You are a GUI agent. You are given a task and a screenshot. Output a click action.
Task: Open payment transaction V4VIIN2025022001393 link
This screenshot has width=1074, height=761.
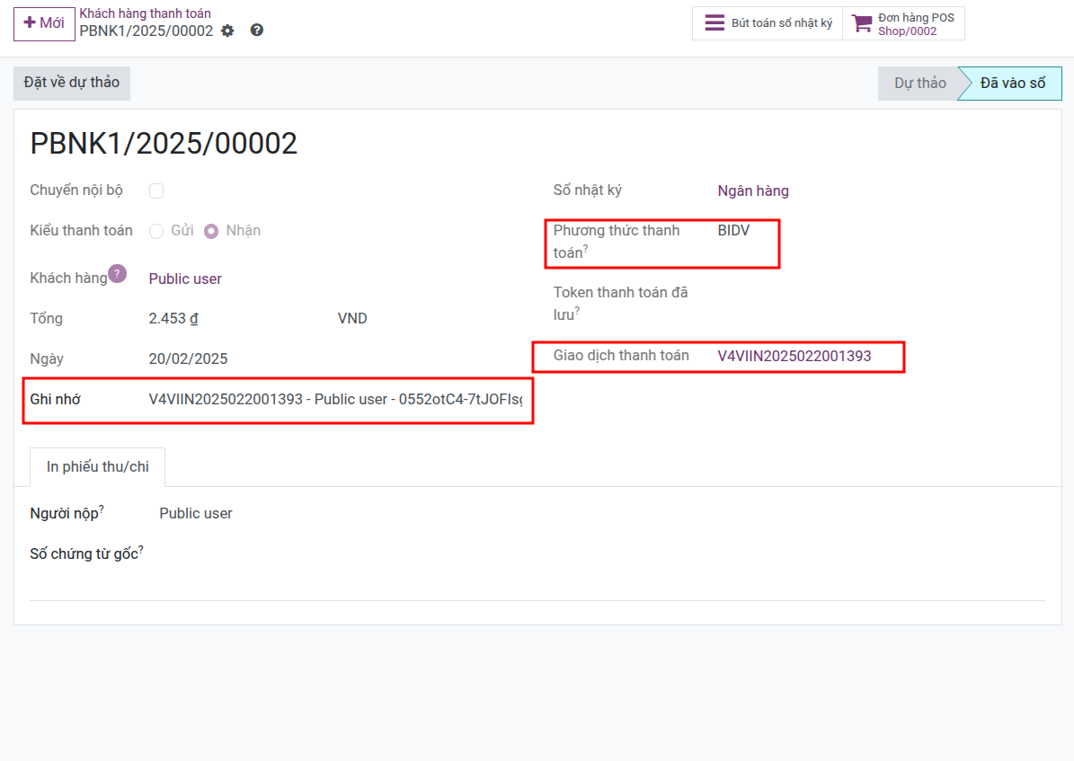tap(794, 356)
